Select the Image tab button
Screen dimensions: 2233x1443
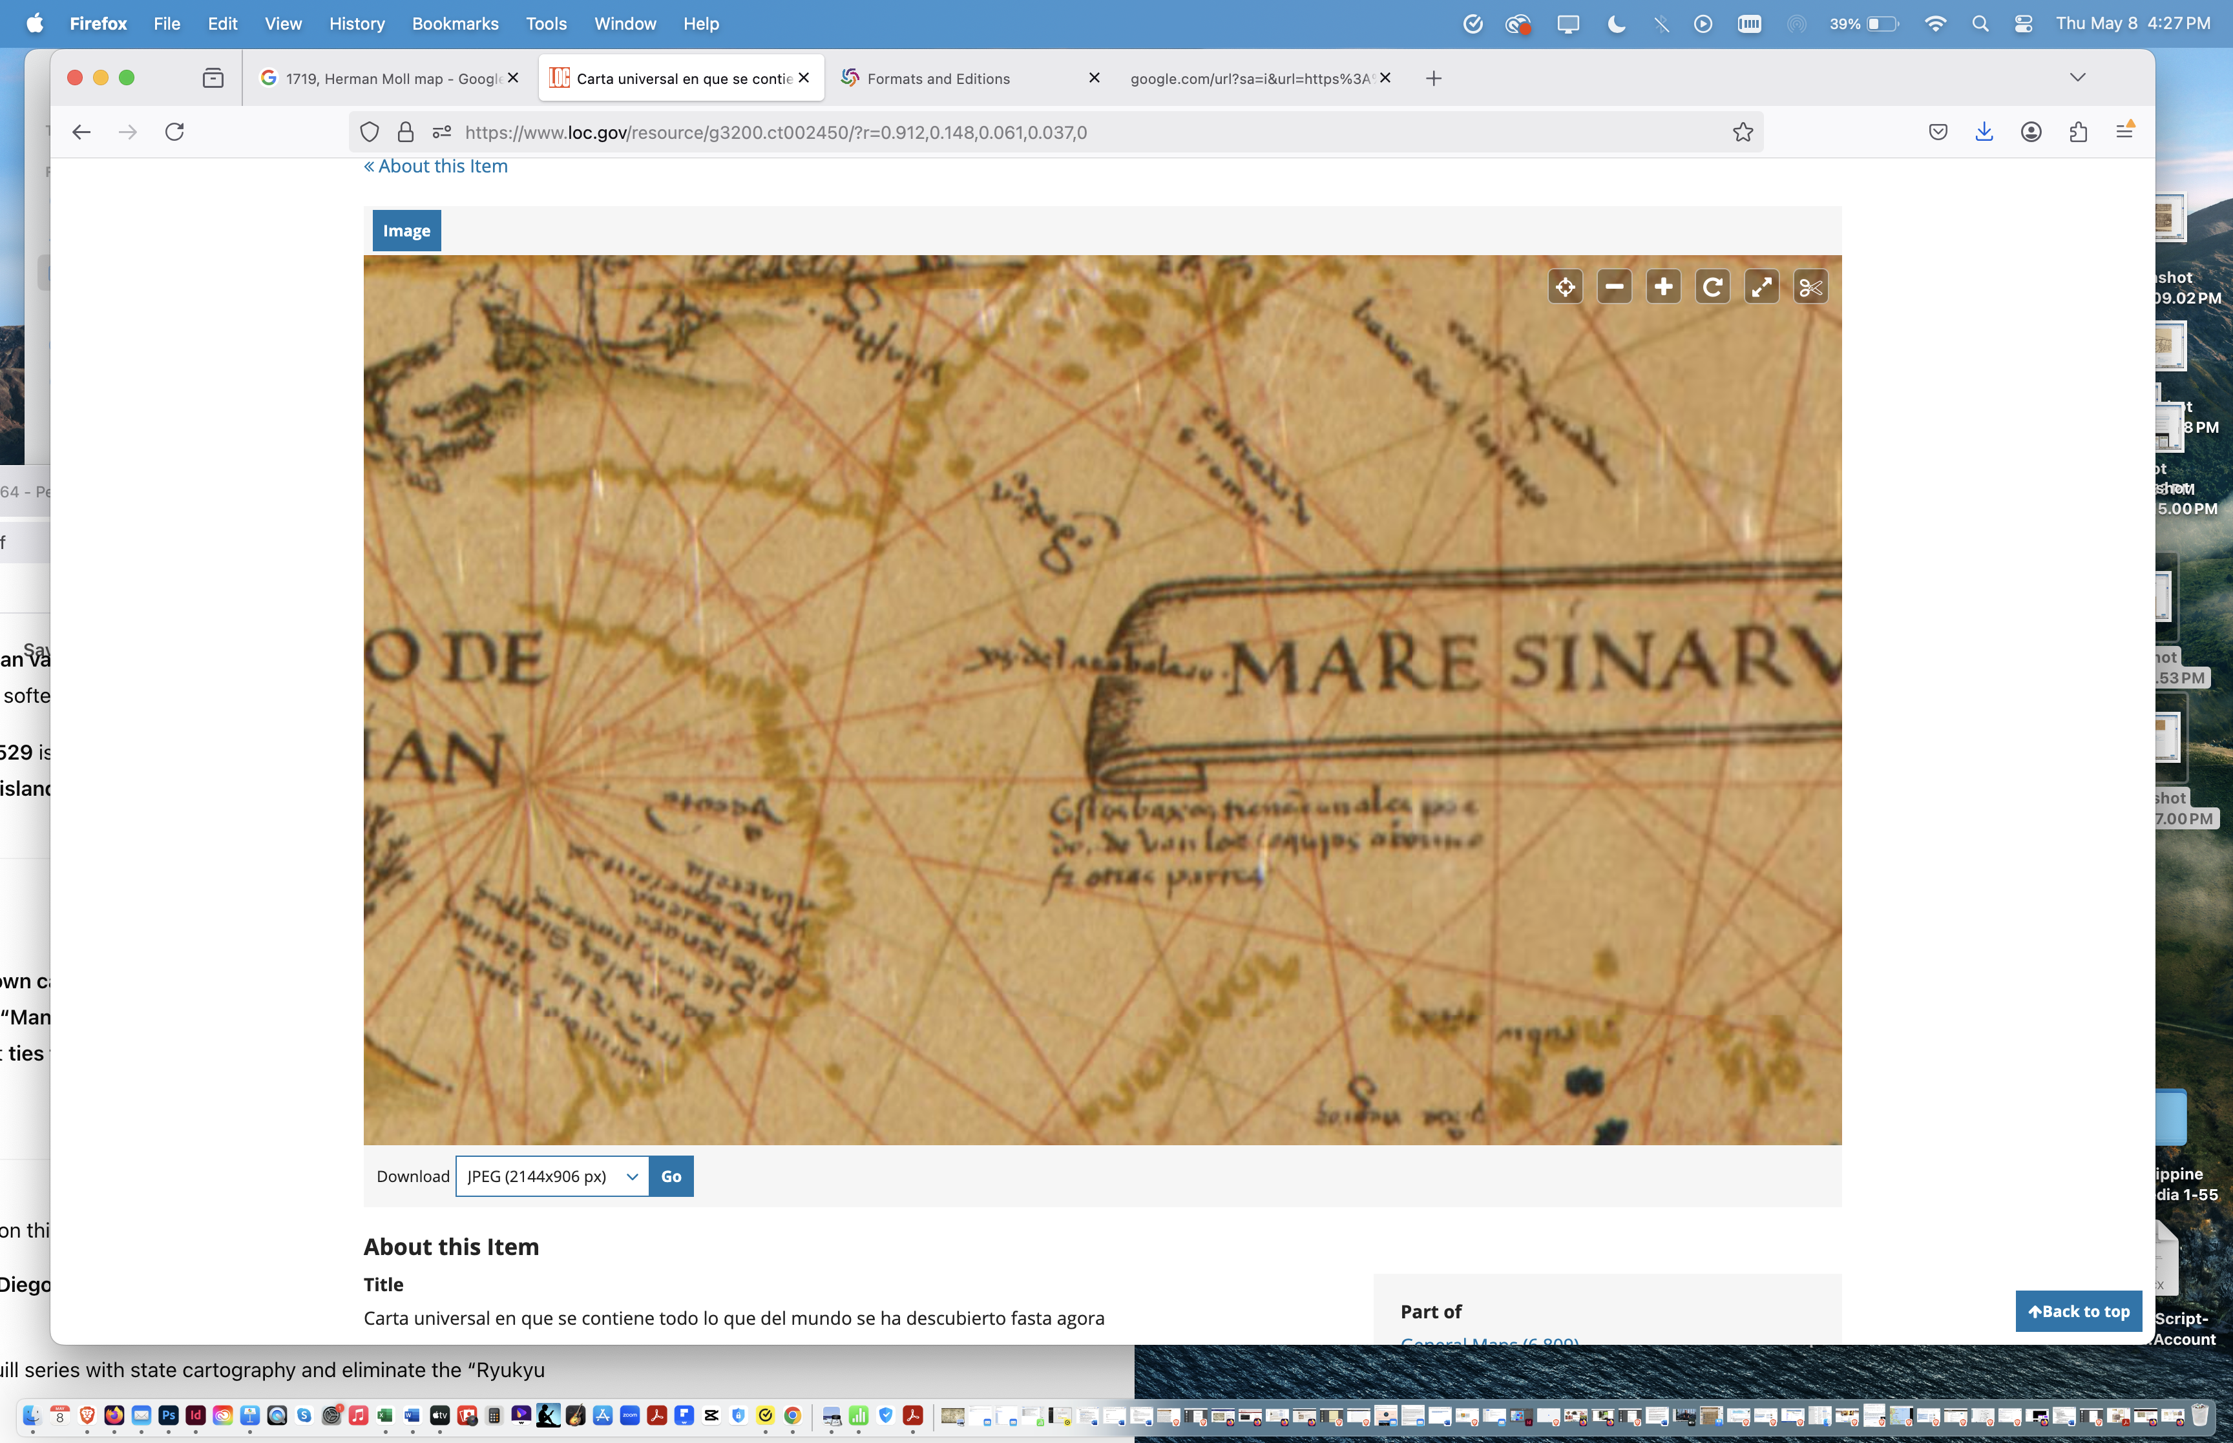click(x=406, y=231)
